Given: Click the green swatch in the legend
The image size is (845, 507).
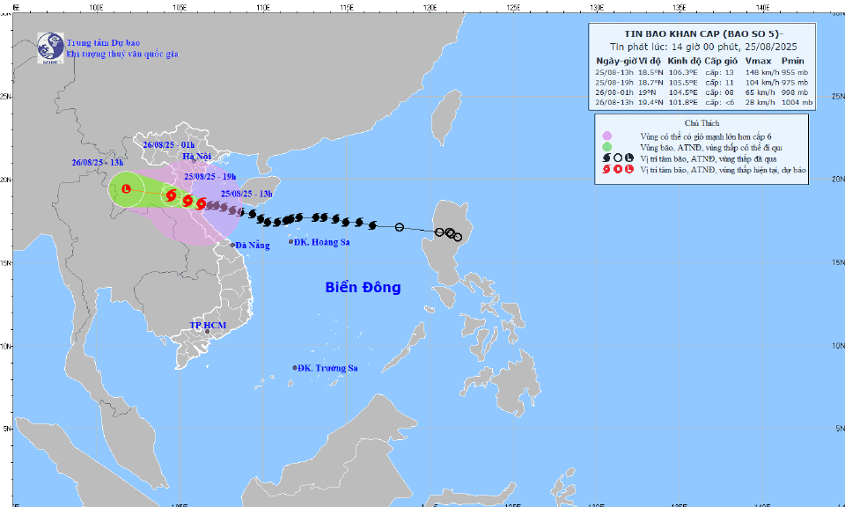Looking at the screenshot, I should coord(607,146).
